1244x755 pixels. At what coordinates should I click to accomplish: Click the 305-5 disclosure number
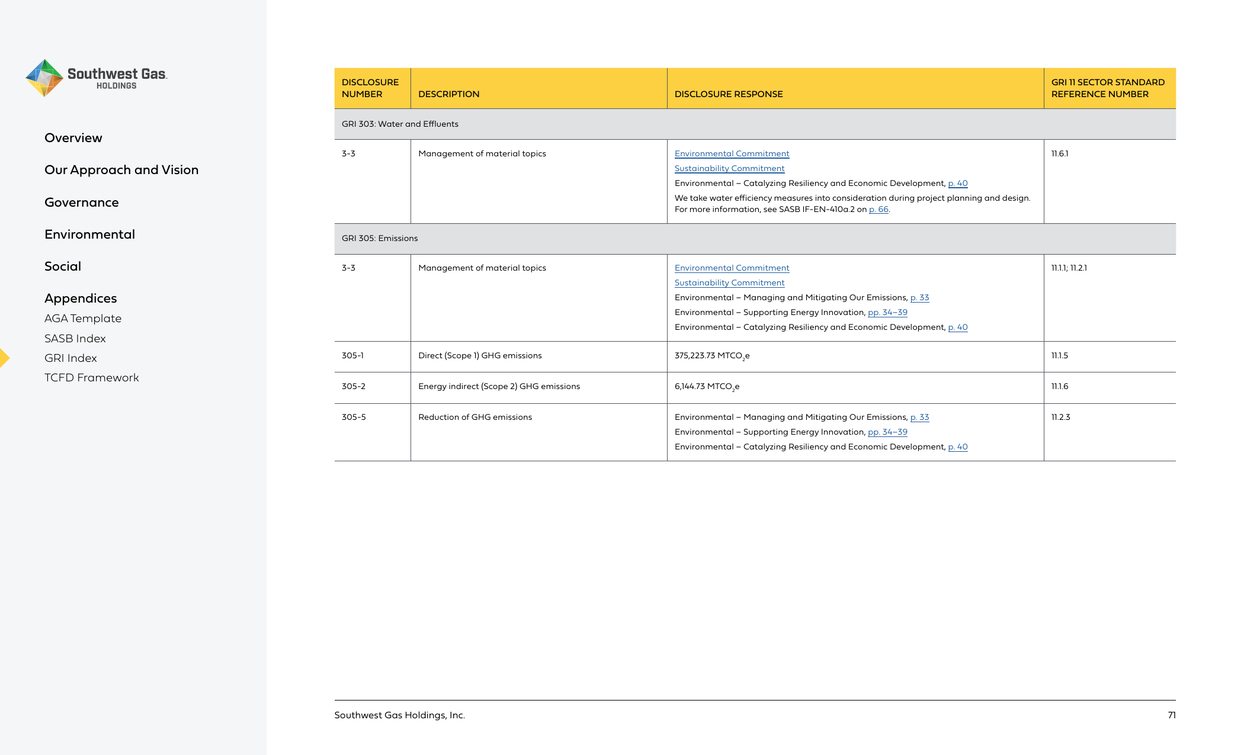354,417
